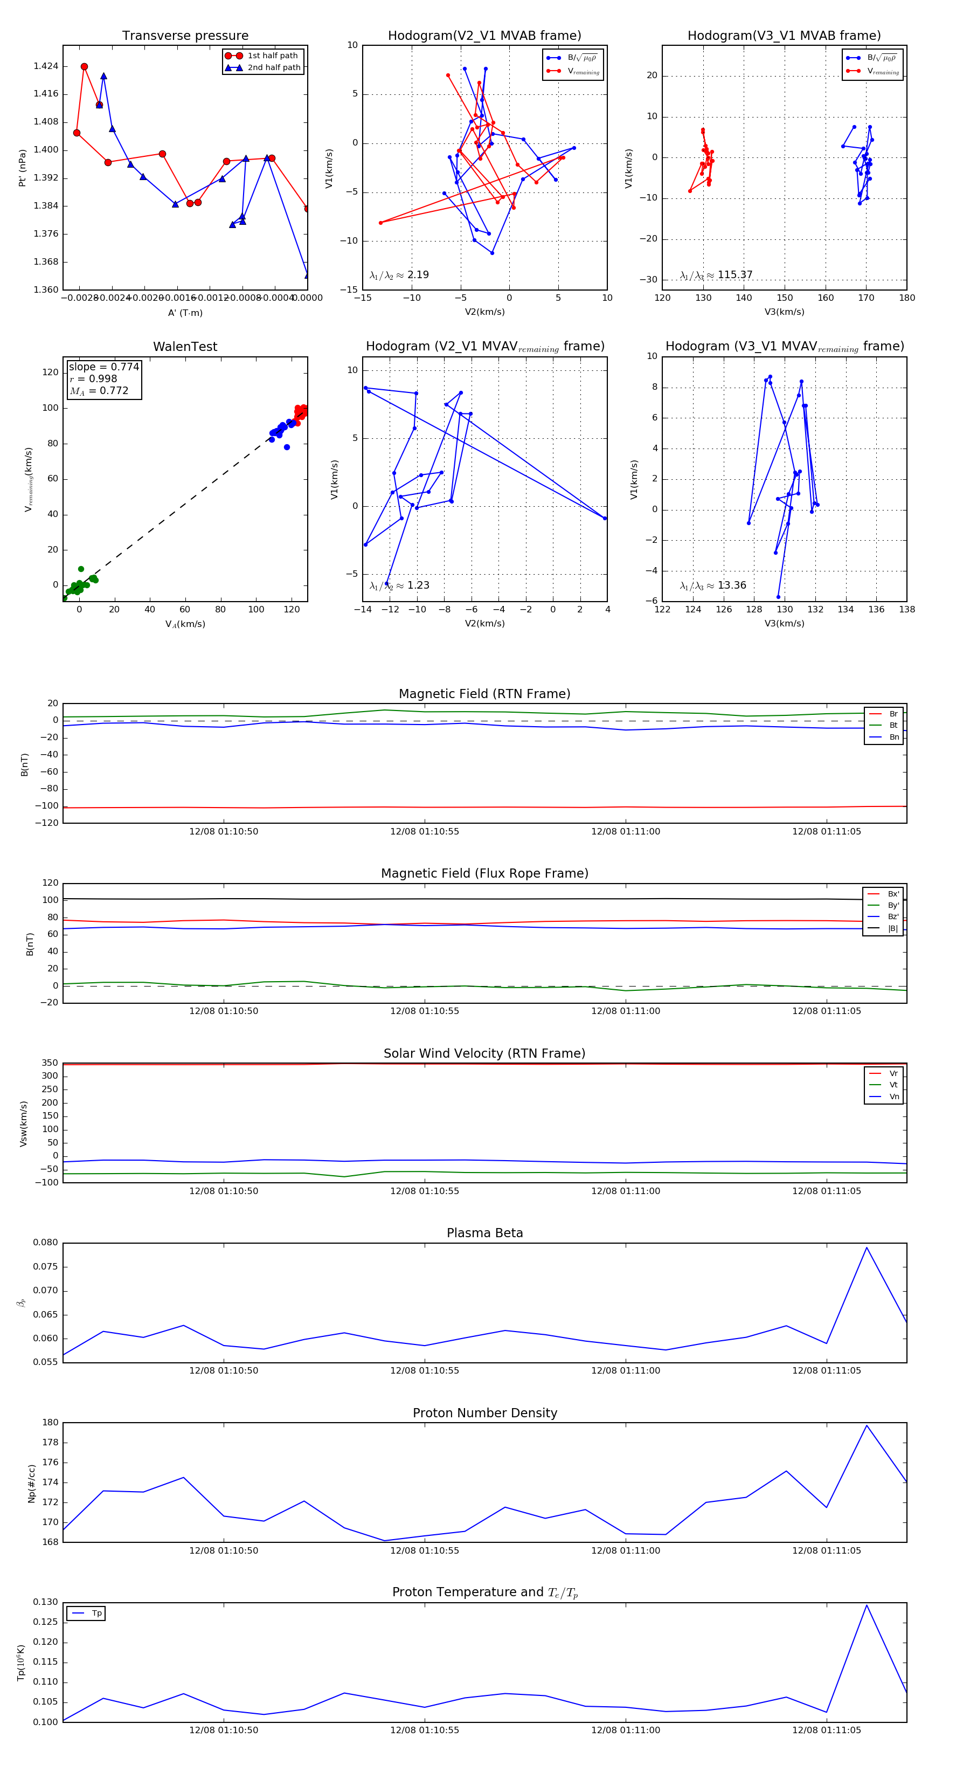
Task: Click 'M_A = 0.772' annotation in WalenTest
Action: click(x=99, y=391)
